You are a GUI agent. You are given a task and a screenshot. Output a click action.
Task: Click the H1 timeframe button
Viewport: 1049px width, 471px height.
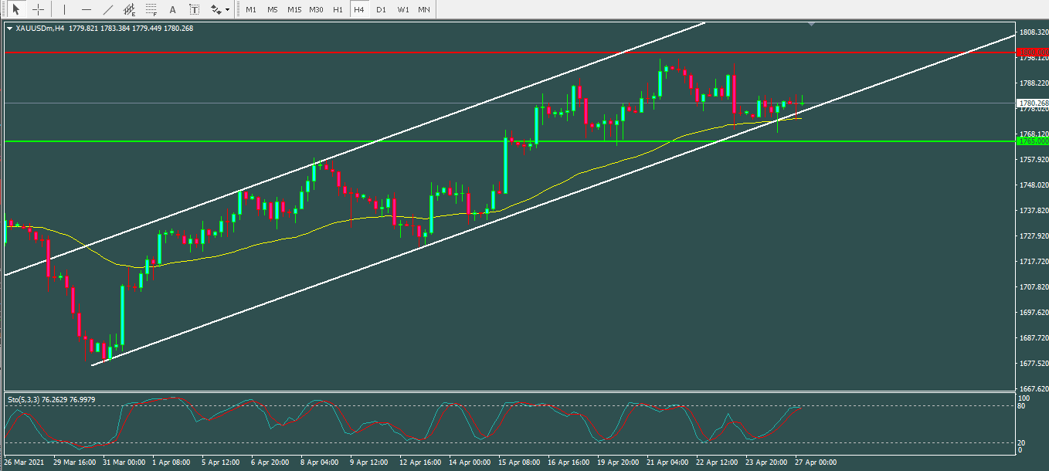point(338,10)
